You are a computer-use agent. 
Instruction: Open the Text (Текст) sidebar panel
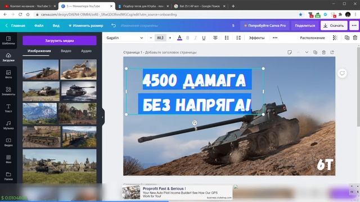point(8,108)
